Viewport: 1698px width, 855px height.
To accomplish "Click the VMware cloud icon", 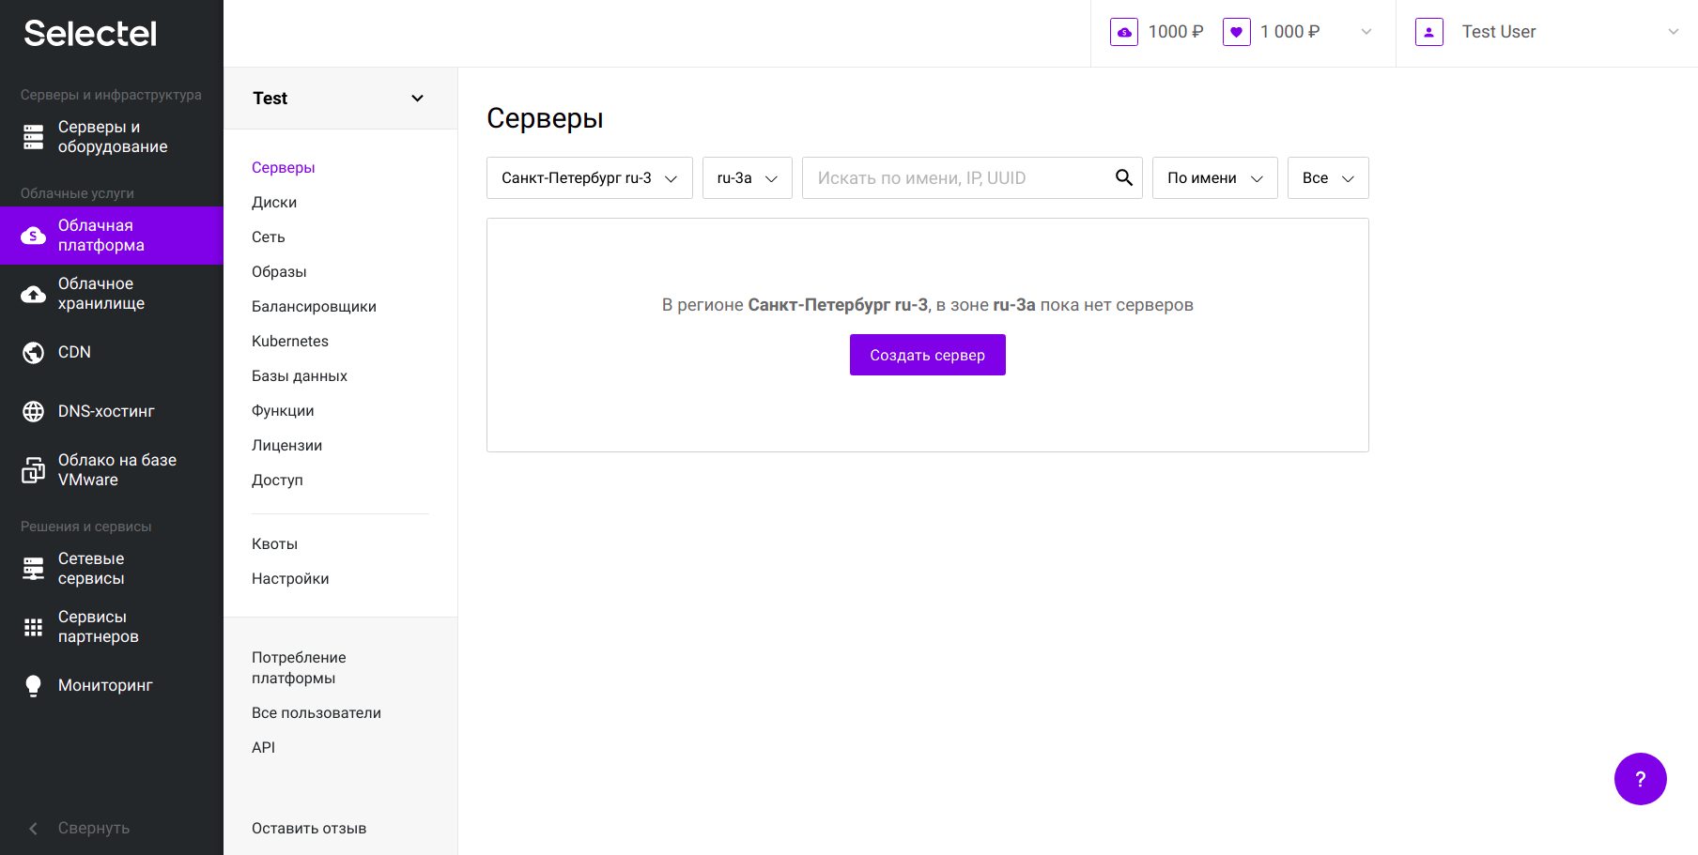I will click(34, 469).
